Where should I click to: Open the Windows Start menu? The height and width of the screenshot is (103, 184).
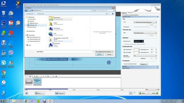2,101
